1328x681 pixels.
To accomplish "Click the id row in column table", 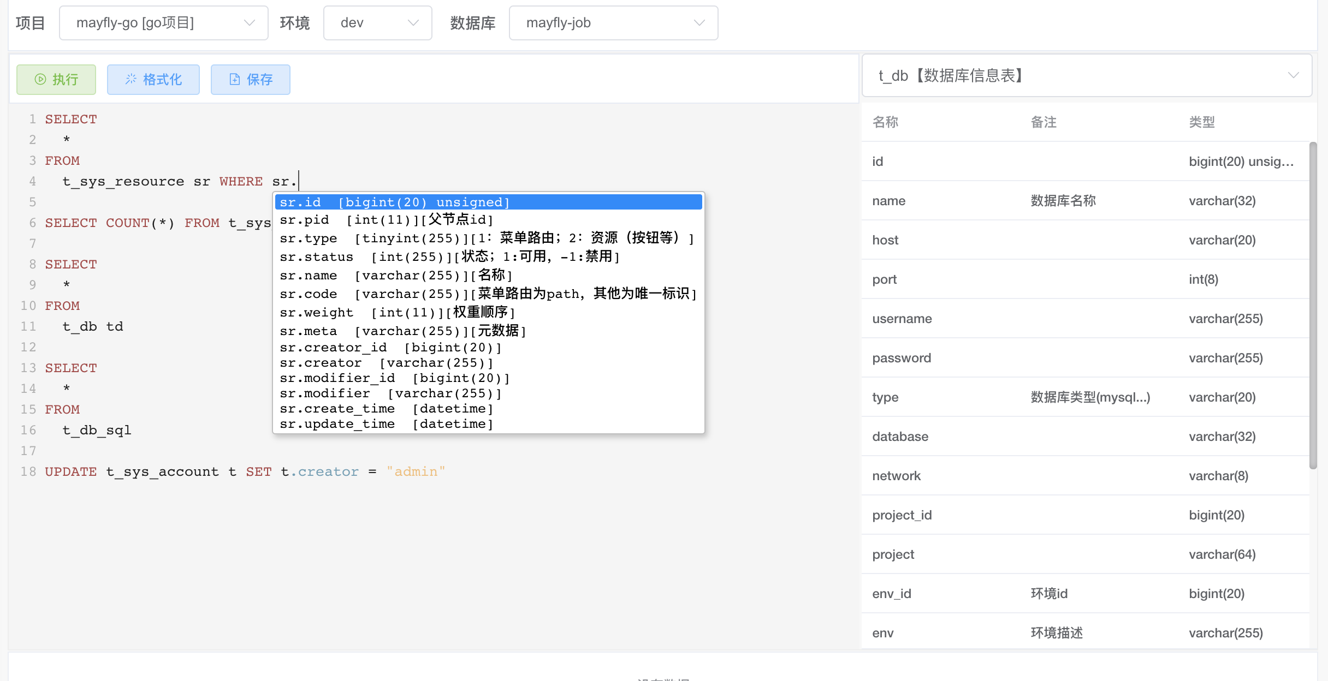I will (x=1086, y=162).
